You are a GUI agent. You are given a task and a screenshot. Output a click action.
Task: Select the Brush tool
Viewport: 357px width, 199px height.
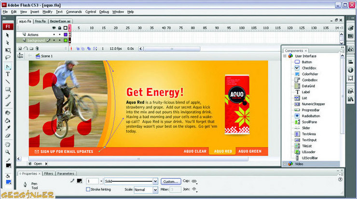pyautogui.click(x=8, y=104)
